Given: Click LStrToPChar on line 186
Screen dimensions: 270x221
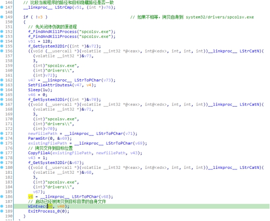Looking at the screenshot, I should point(85,196).
